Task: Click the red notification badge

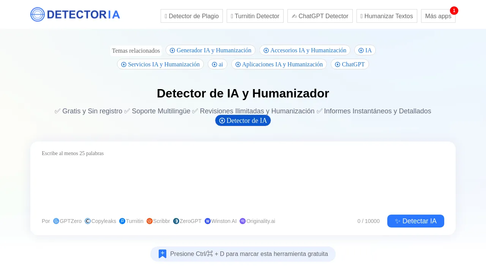Action: pos(454,11)
